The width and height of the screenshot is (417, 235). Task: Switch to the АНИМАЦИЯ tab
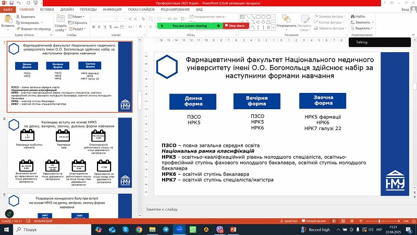[x=112, y=9]
